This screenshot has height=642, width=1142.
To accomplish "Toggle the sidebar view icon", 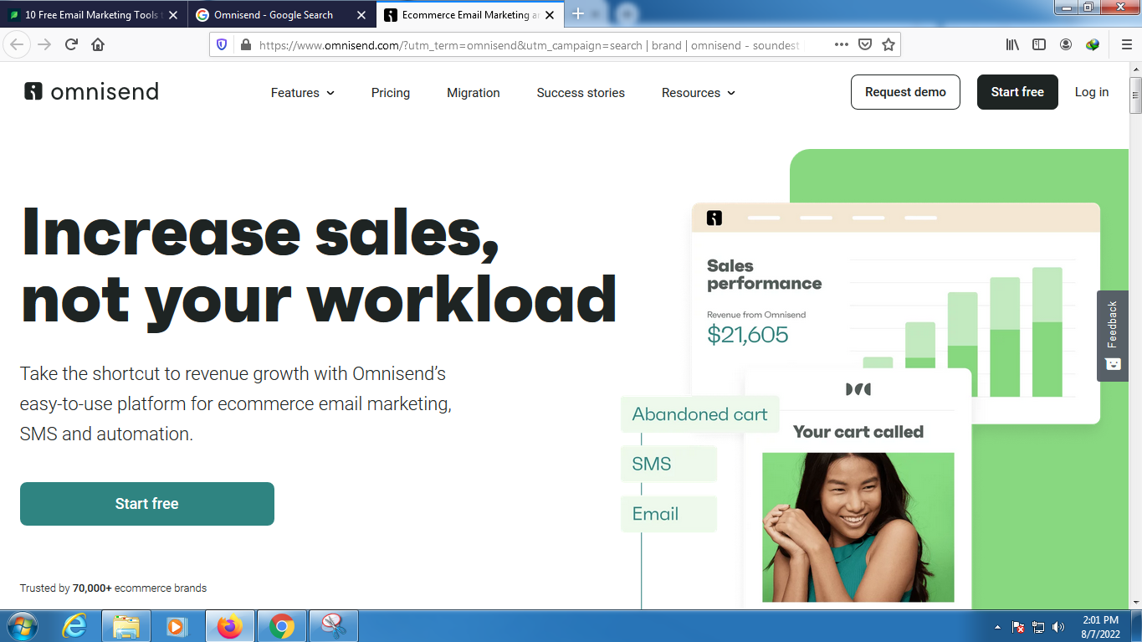I will pos(1039,45).
